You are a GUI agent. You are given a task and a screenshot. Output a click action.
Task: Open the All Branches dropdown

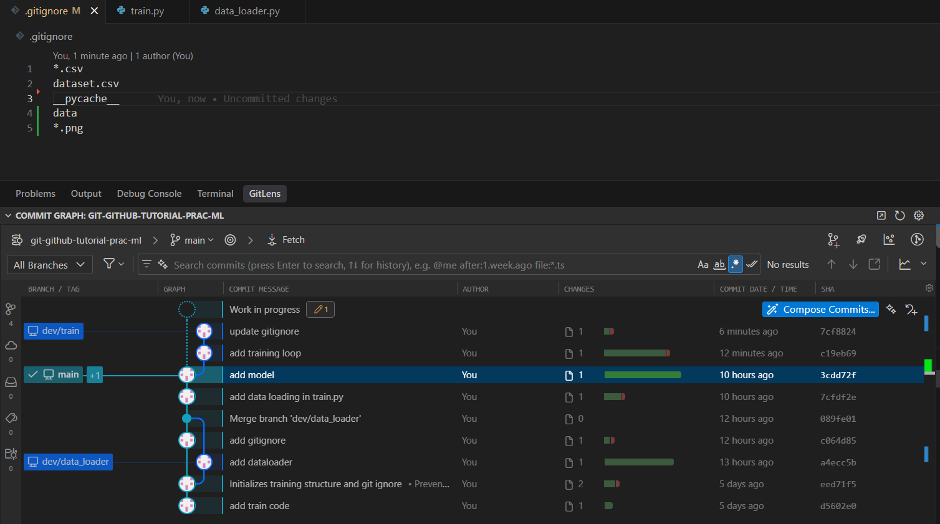point(49,264)
